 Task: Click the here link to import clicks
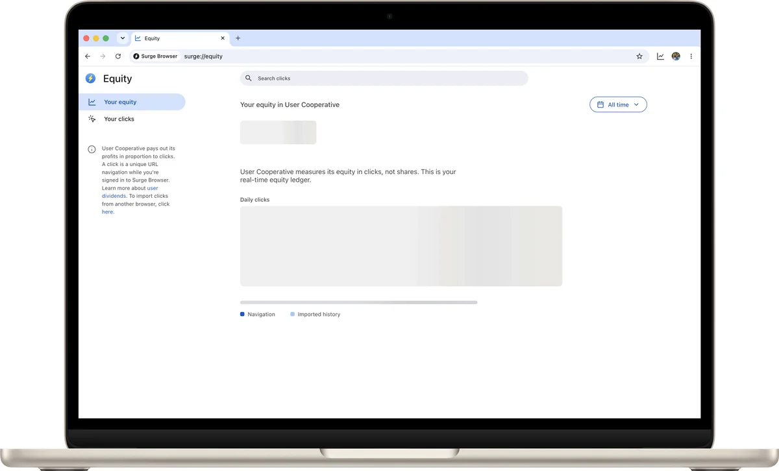(108, 211)
